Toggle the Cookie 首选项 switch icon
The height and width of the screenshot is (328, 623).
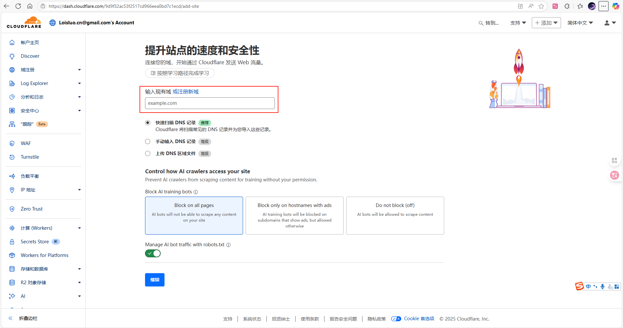pos(396,319)
